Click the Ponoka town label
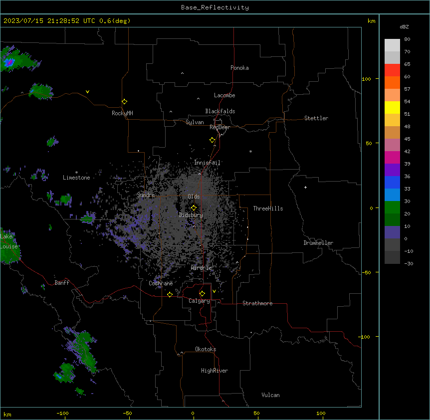 click(x=239, y=68)
